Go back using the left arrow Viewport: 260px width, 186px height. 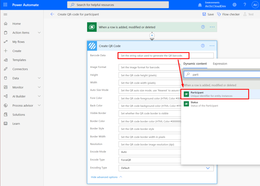click(52, 14)
